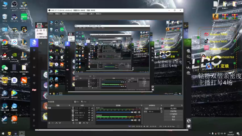Remove selected scene with minus button

click(x=53, y=123)
